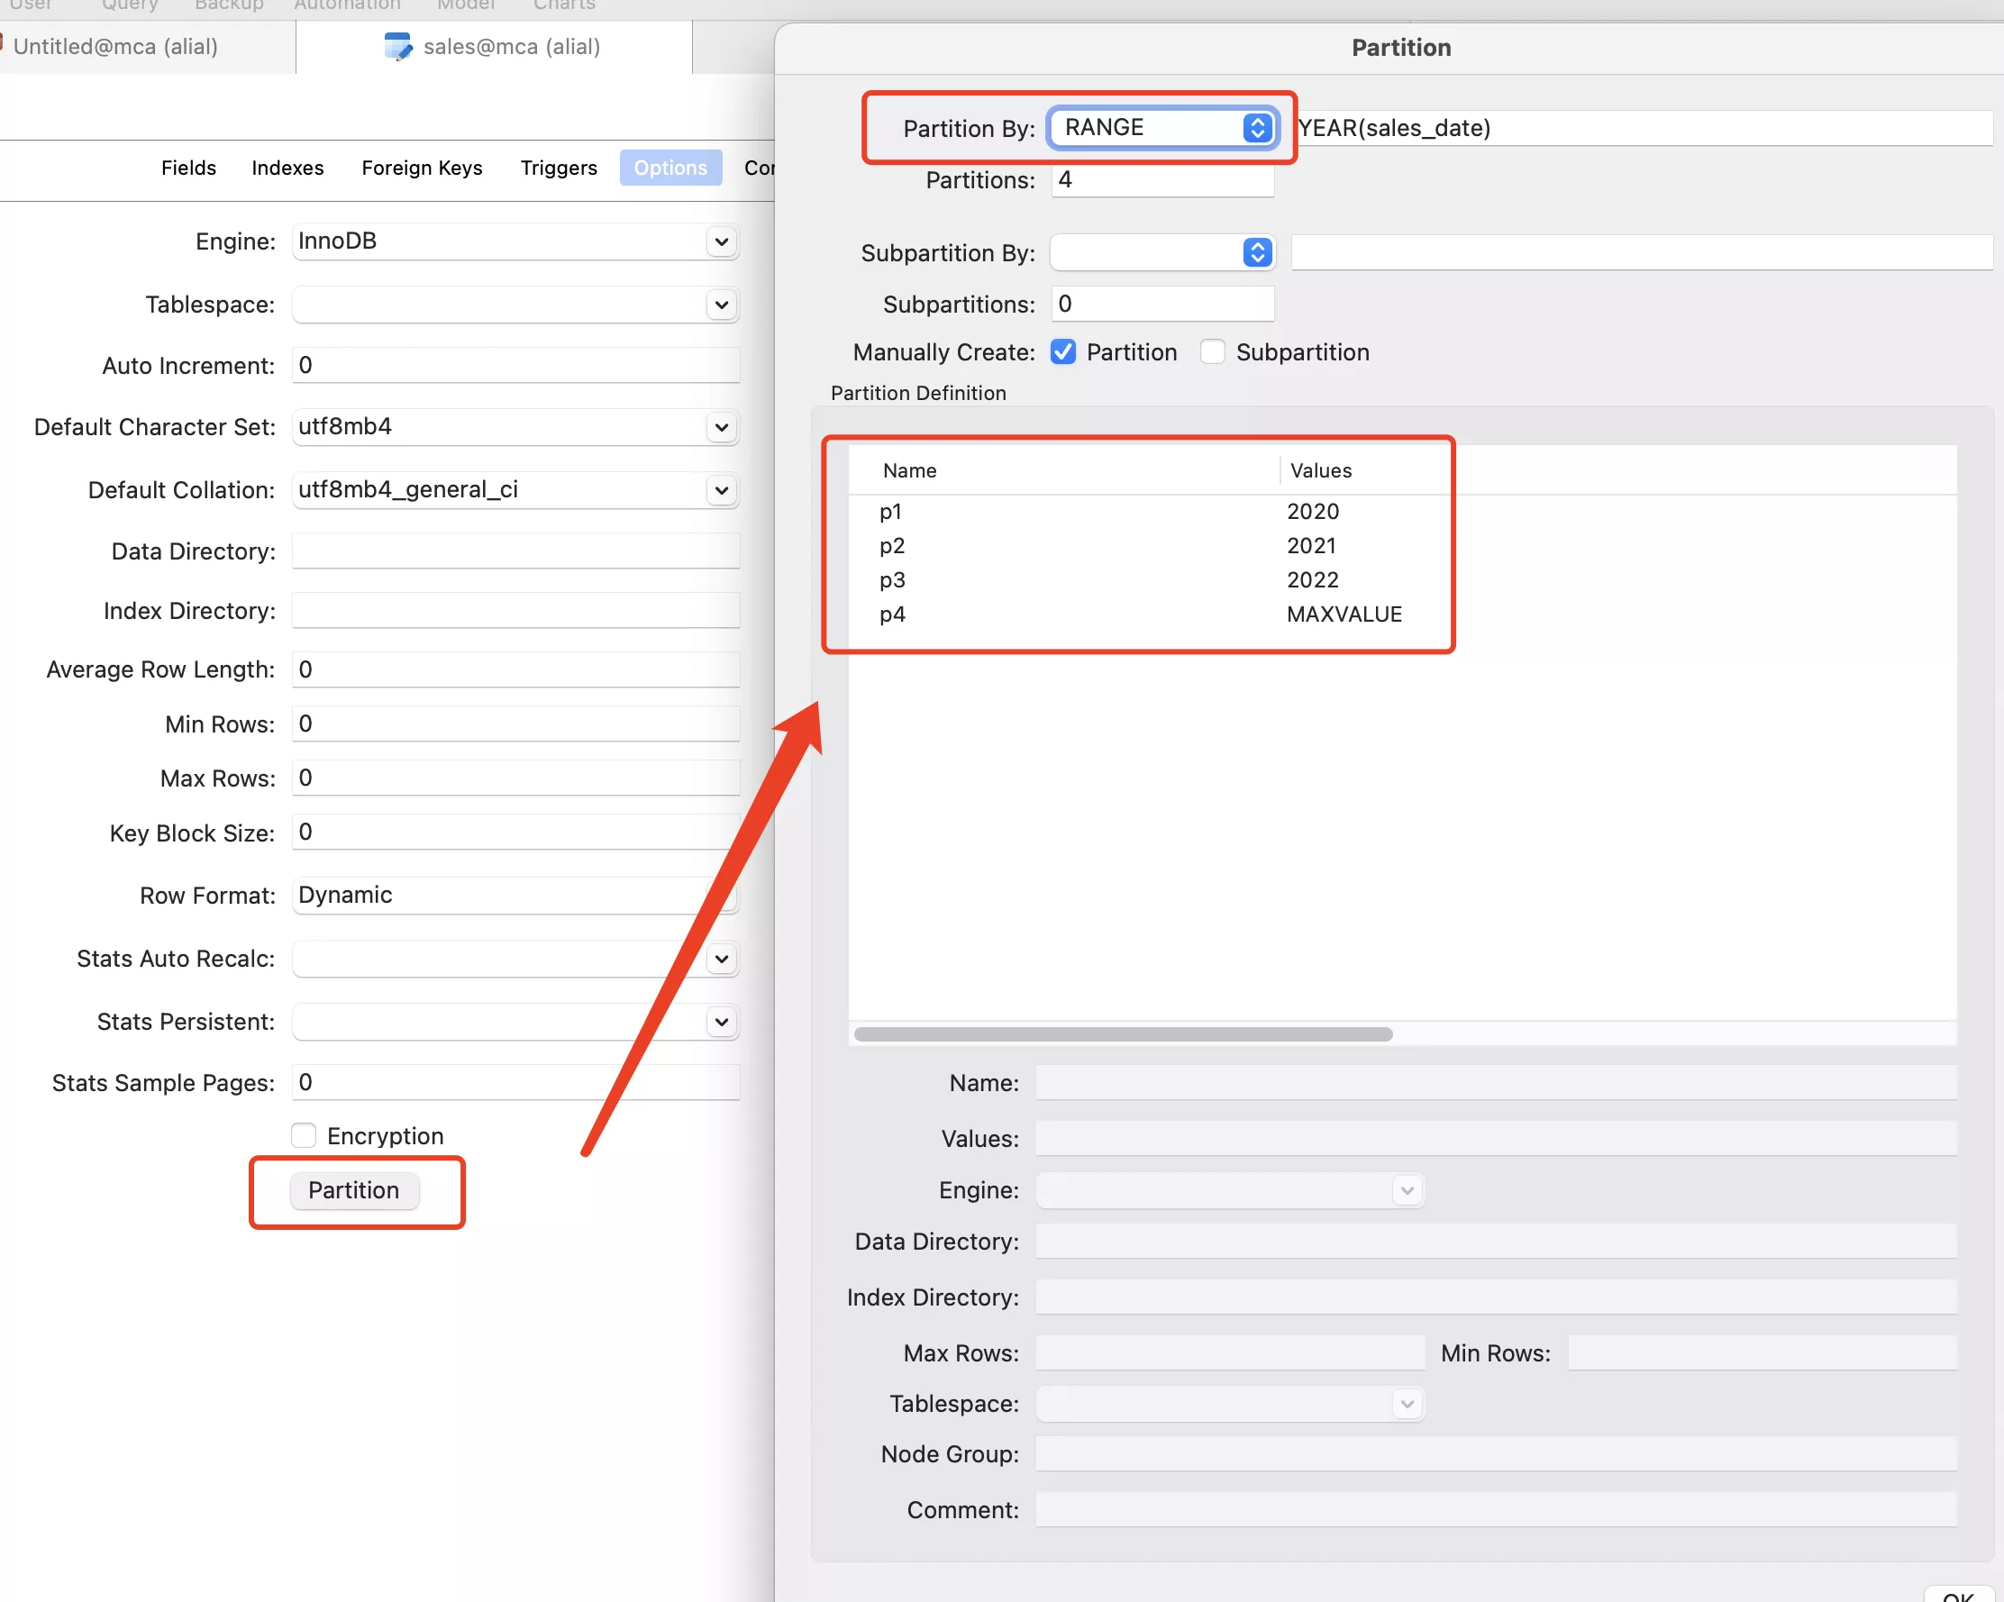Viewport: 2004px width, 1602px height.
Task: Click the Average Row Length field
Action: pyautogui.click(x=516, y=669)
